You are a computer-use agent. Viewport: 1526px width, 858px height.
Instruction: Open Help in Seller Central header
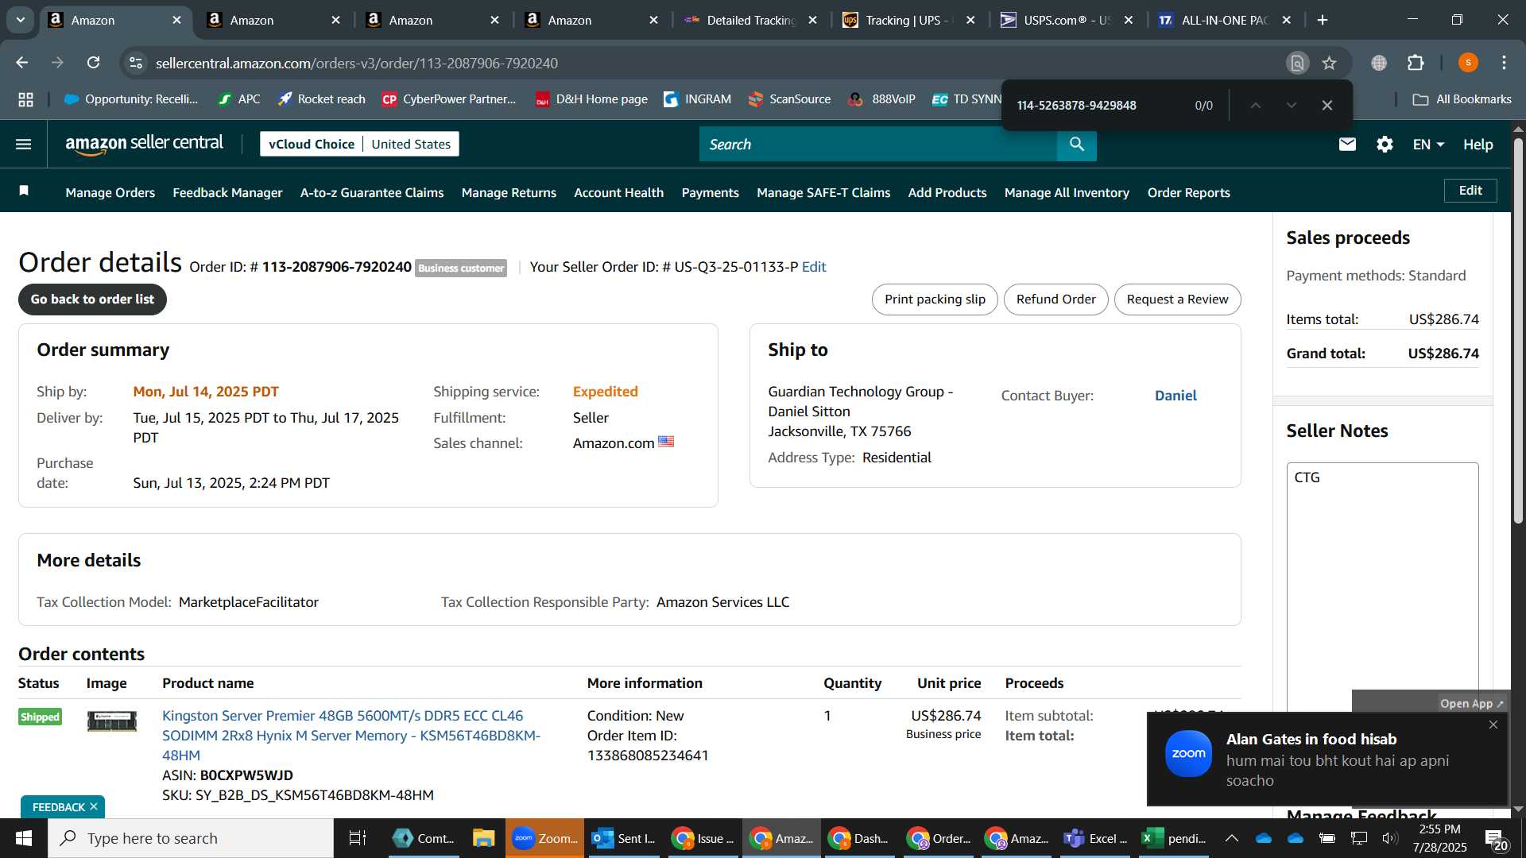pos(1478,144)
